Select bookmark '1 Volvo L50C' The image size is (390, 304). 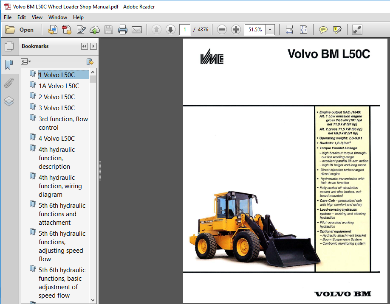[x=64, y=75]
